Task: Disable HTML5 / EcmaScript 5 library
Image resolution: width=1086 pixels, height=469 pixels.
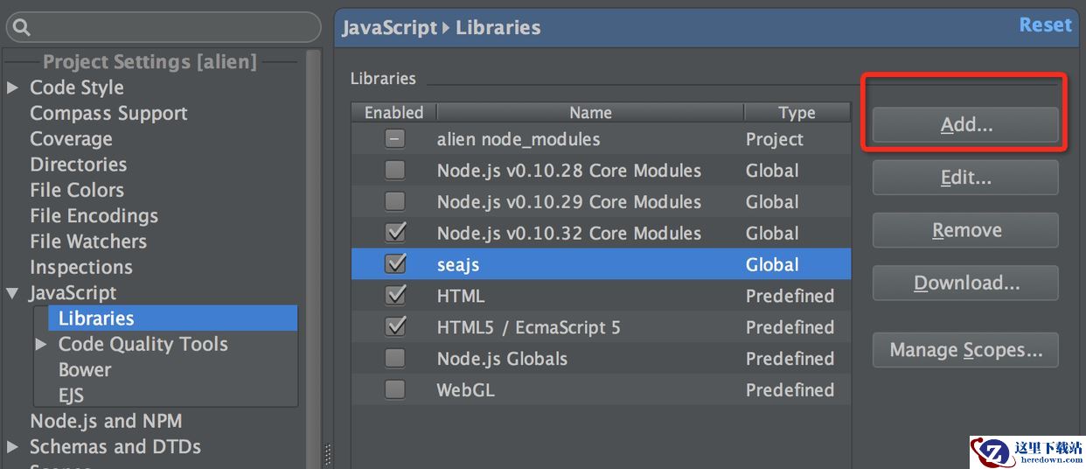Action: [x=395, y=327]
